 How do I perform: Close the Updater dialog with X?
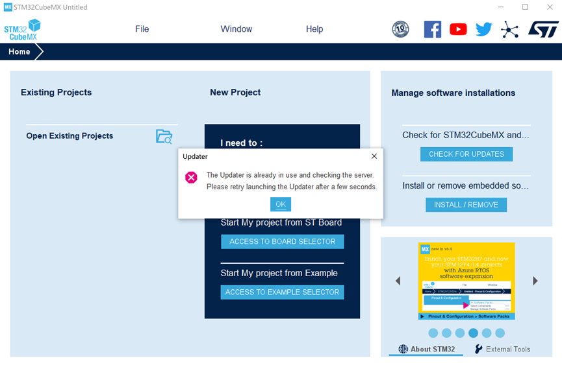pos(374,156)
